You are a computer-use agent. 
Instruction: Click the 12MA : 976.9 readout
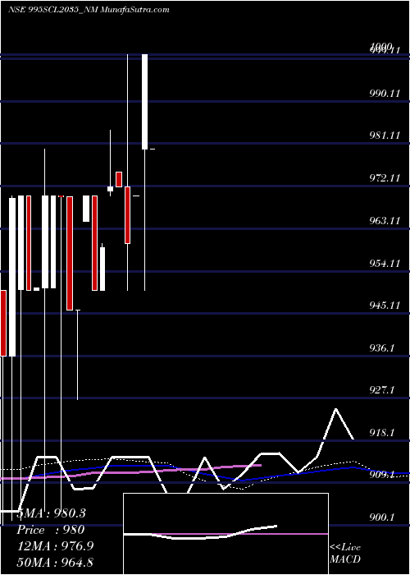coord(55,546)
